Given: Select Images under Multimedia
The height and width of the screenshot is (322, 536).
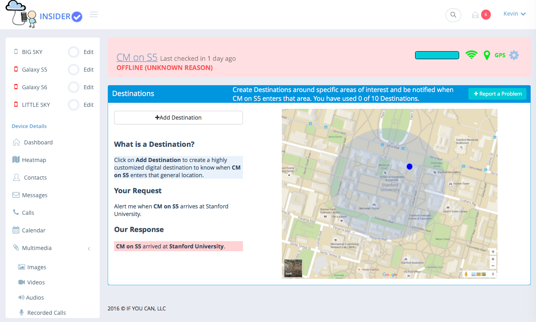Looking at the screenshot, I should [x=36, y=267].
